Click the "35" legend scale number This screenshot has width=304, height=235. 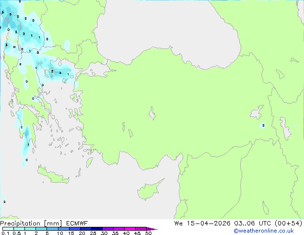pyautogui.click(x=115, y=233)
